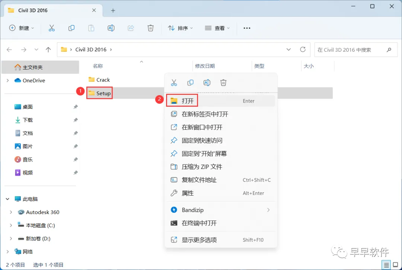The width and height of the screenshot is (402, 270).
Task: Sort by the 名称 column header
Action: pyautogui.click(x=98, y=66)
